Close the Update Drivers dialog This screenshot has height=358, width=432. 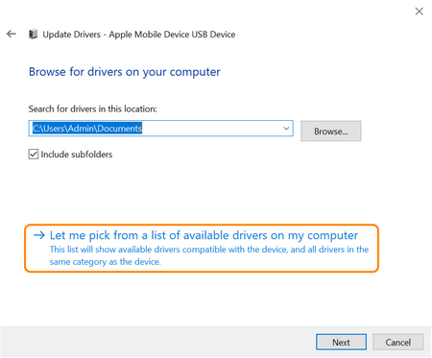[419, 12]
